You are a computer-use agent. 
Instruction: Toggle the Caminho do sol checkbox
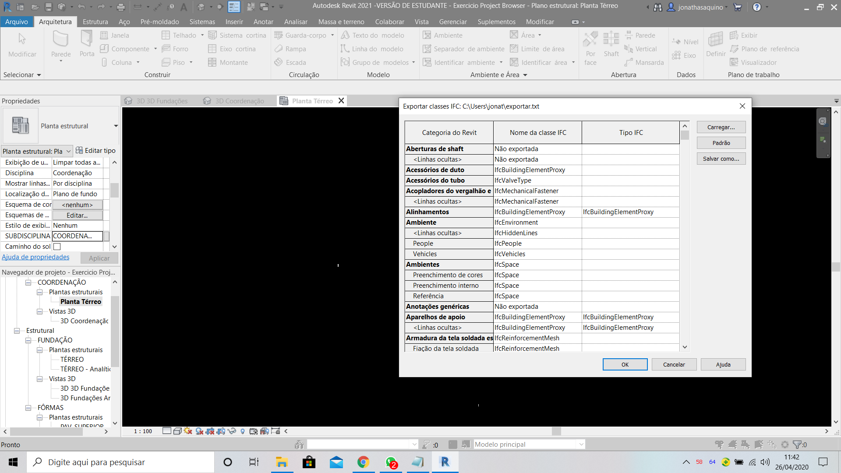(x=57, y=247)
